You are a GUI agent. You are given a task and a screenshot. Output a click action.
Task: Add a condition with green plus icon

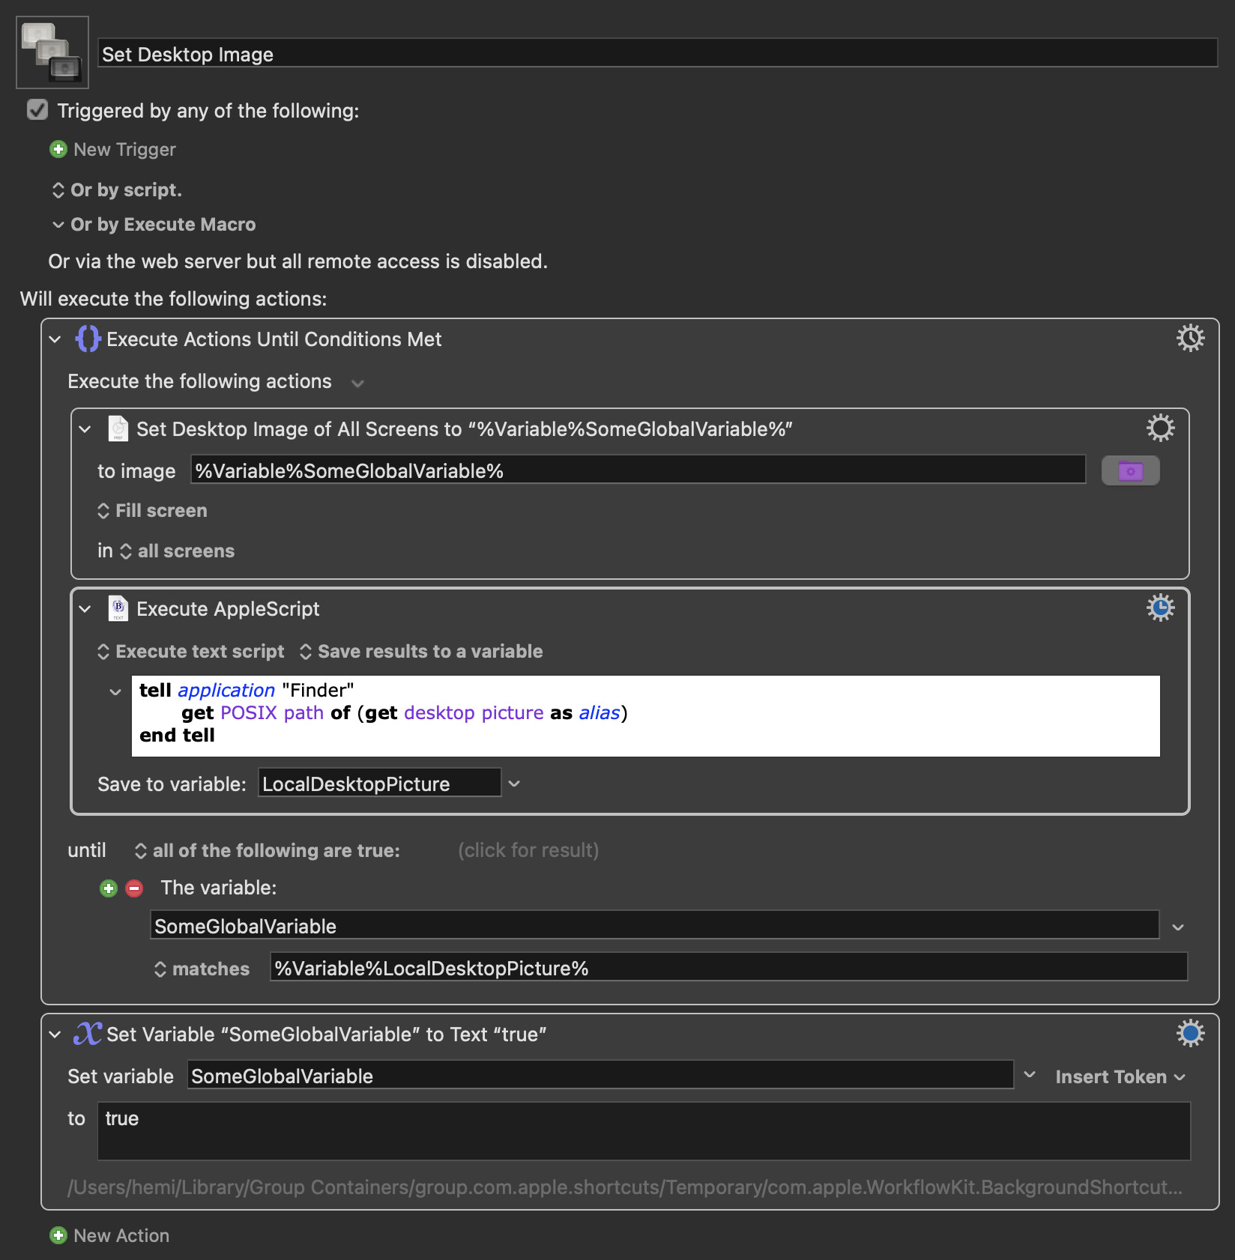pos(109,888)
